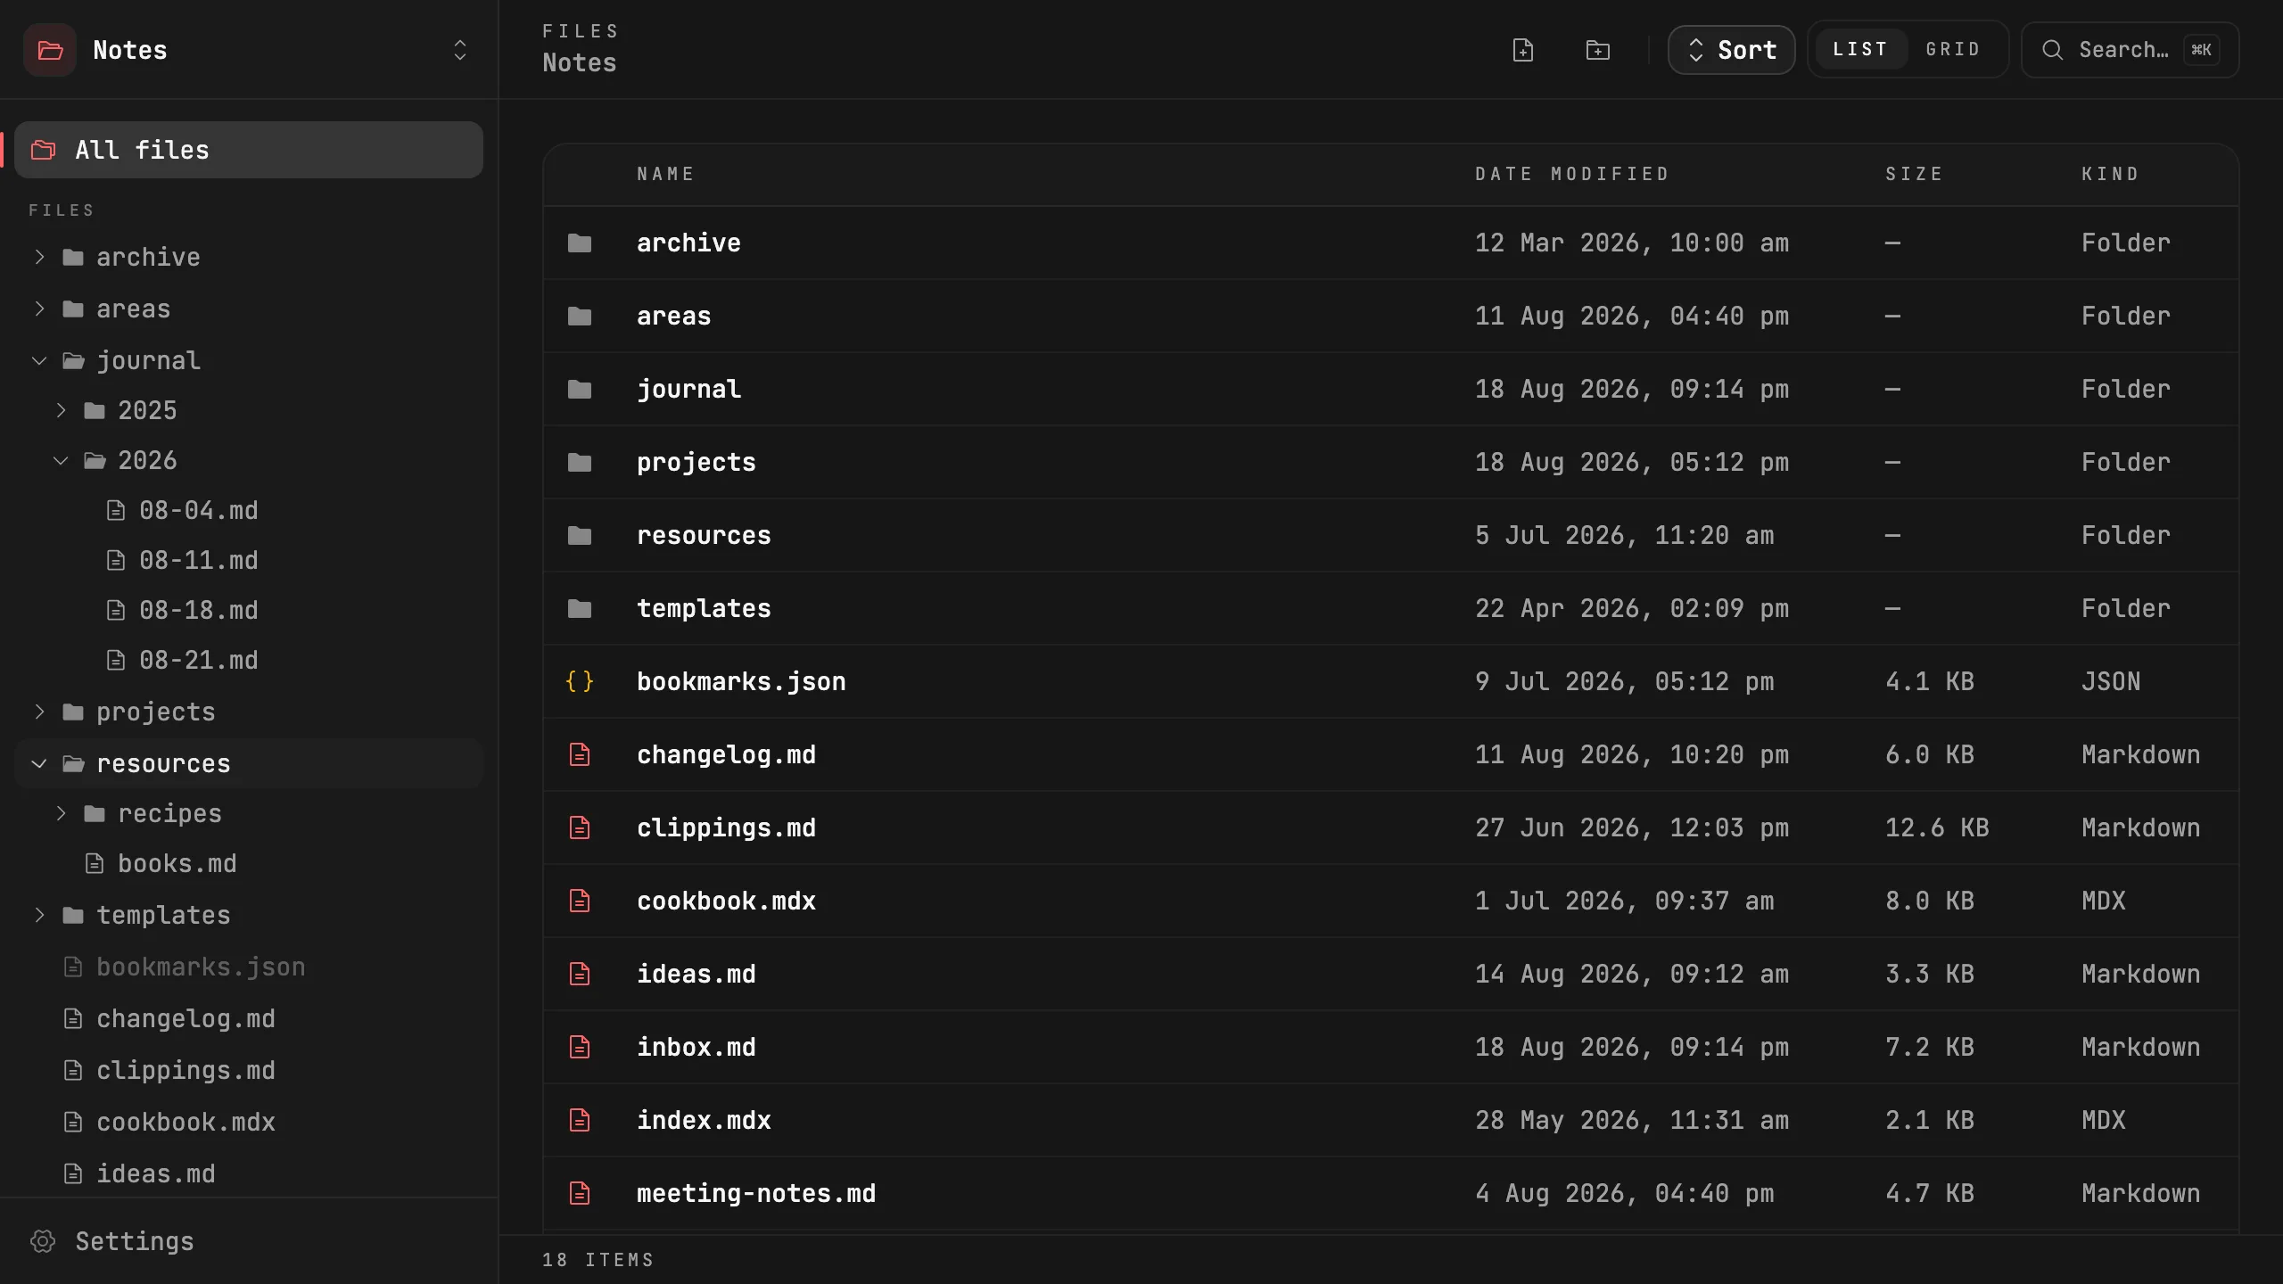Screen dimensions: 2283x1284
Task: Collapse the 2026 folder in sidebar
Action: [x=61, y=460]
